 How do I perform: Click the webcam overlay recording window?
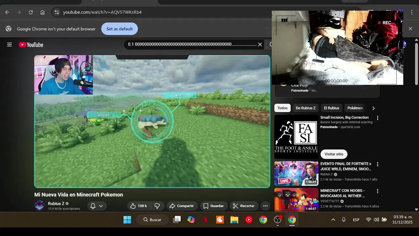337,48
